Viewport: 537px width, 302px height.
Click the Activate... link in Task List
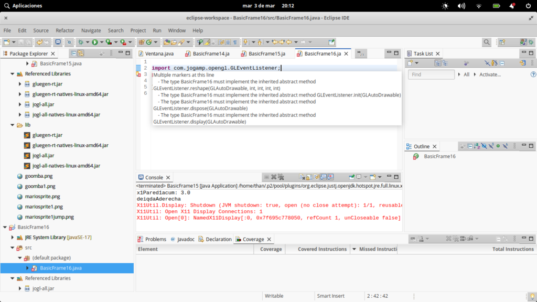[x=490, y=74]
